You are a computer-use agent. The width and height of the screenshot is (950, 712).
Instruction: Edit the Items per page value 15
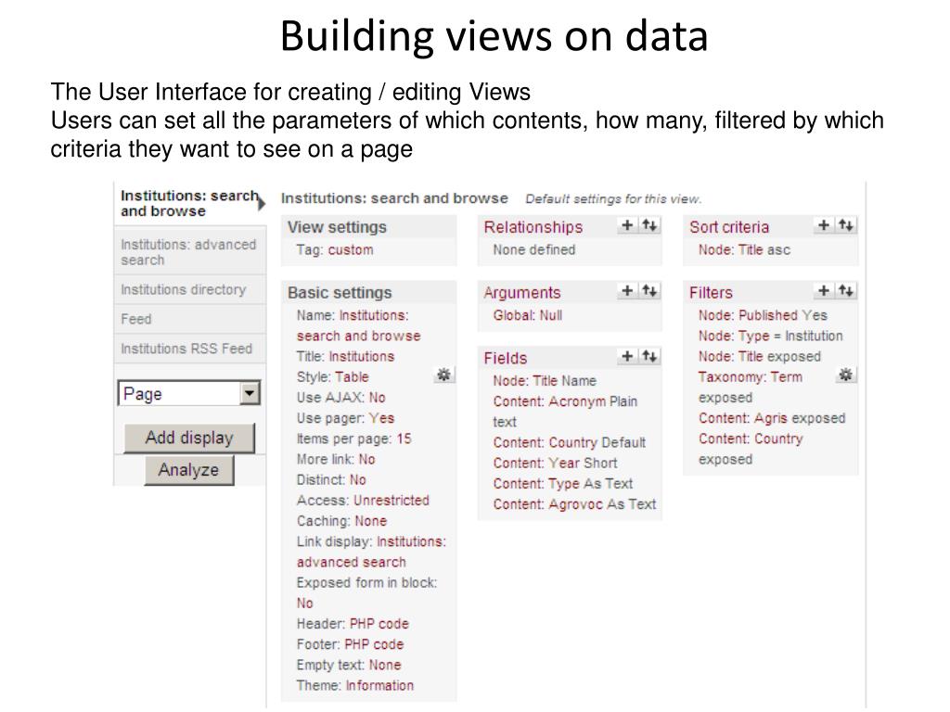404,439
